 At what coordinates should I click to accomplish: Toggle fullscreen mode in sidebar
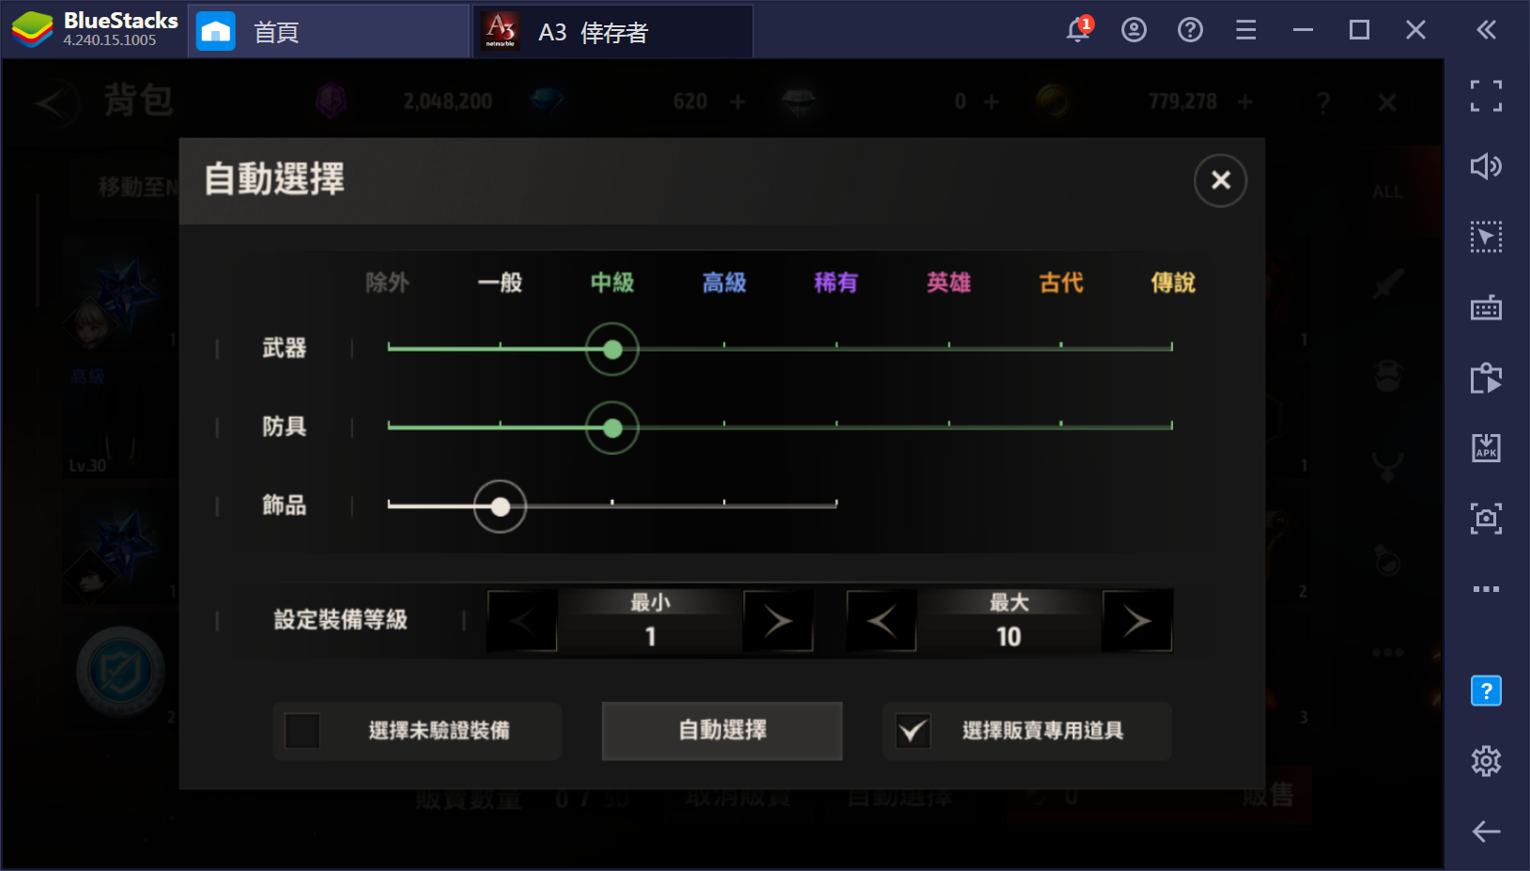tap(1486, 96)
